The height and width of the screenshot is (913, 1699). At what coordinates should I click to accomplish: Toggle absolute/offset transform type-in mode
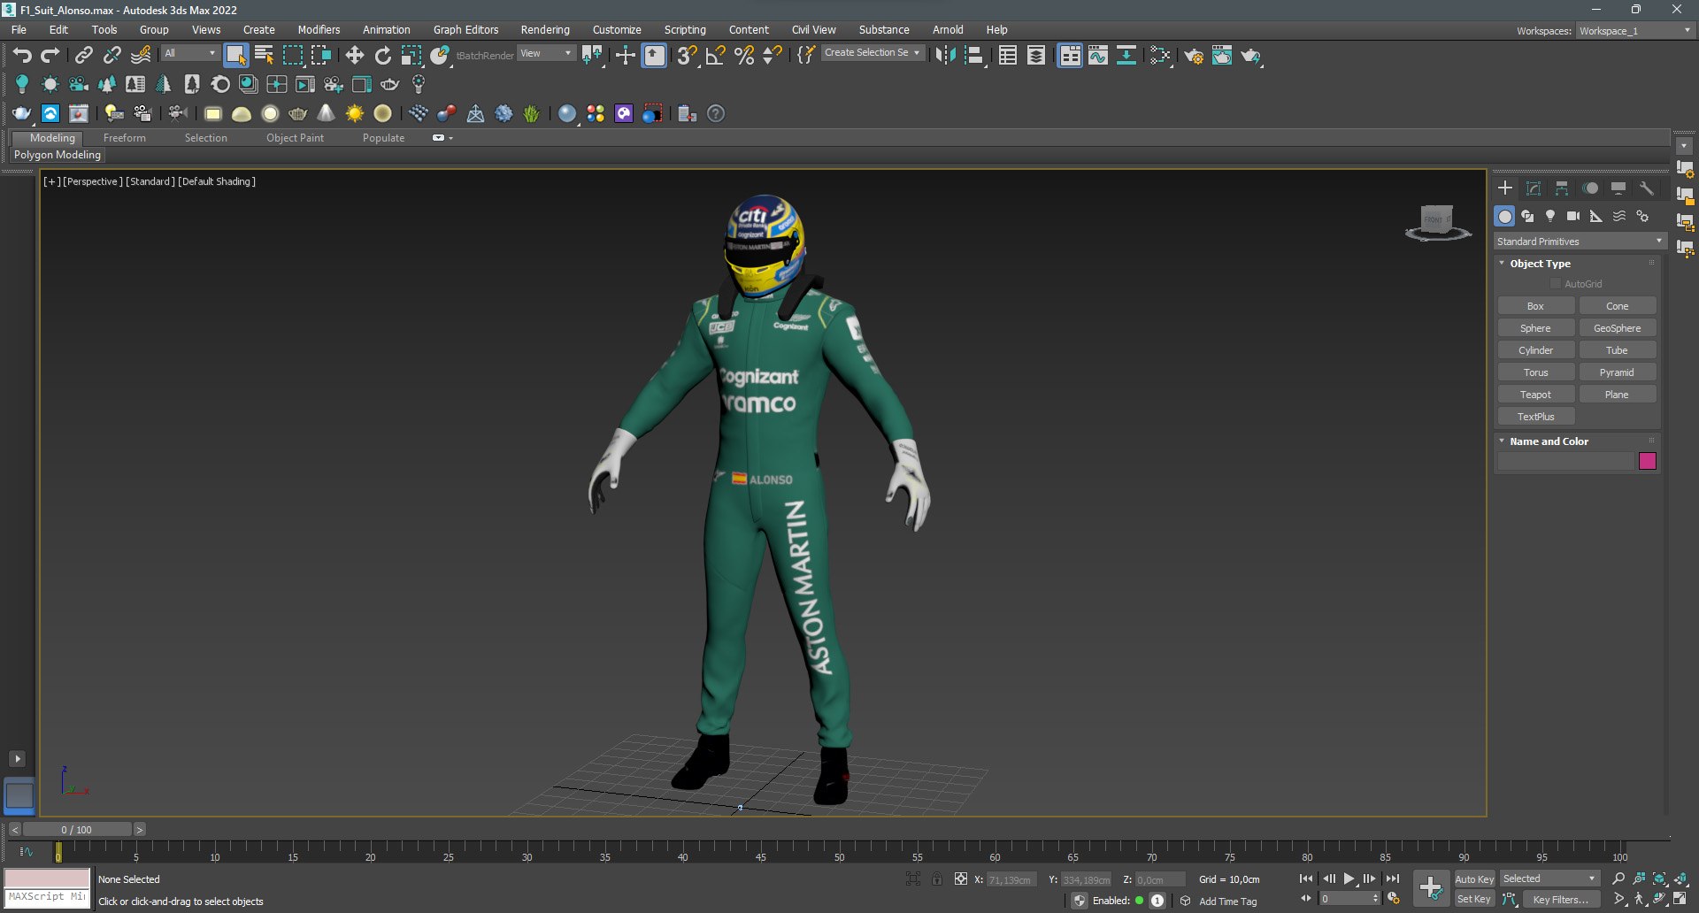(960, 878)
